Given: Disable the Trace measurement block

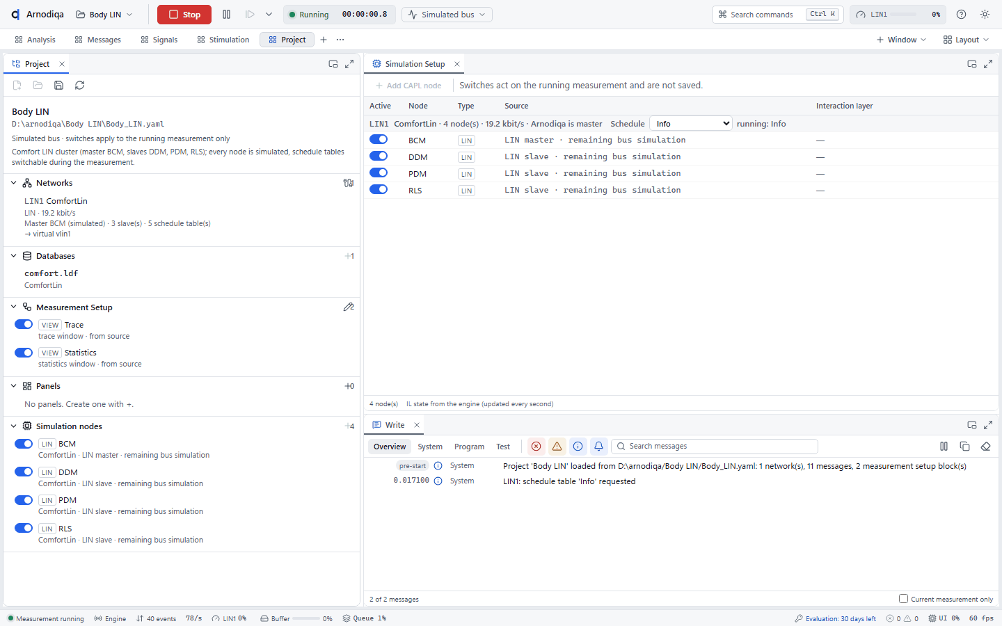Looking at the screenshot, I should click(x=24, y=324).
